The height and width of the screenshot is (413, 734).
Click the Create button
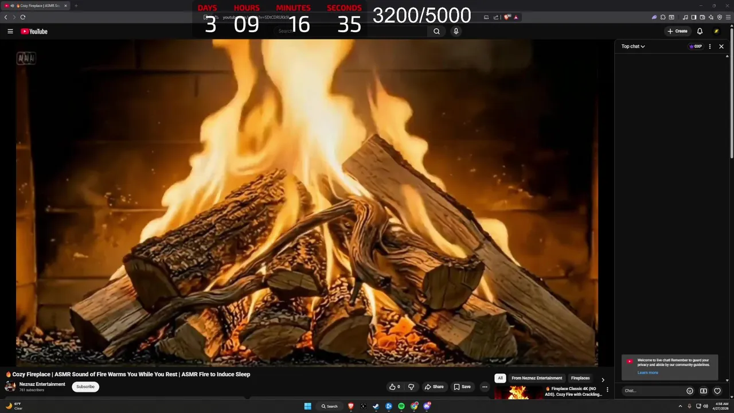pos(677,31)
